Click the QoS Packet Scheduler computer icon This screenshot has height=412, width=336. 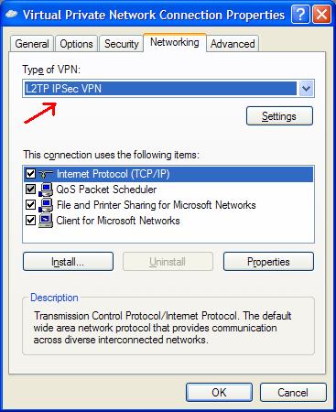tap(46, 190)
